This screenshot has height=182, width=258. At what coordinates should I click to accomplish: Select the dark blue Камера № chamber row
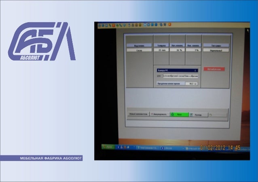(x=178, y=71)
